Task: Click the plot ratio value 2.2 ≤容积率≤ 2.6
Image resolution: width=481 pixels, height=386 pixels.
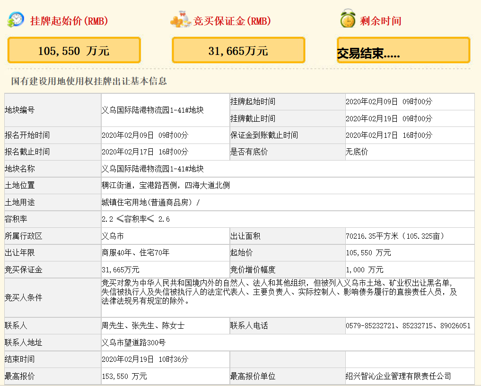Action: click(135, 219)
